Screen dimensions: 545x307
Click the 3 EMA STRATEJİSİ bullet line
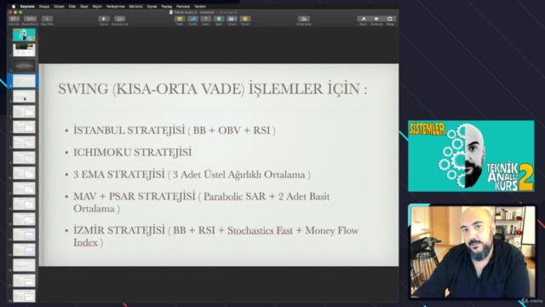click(192, 174)
